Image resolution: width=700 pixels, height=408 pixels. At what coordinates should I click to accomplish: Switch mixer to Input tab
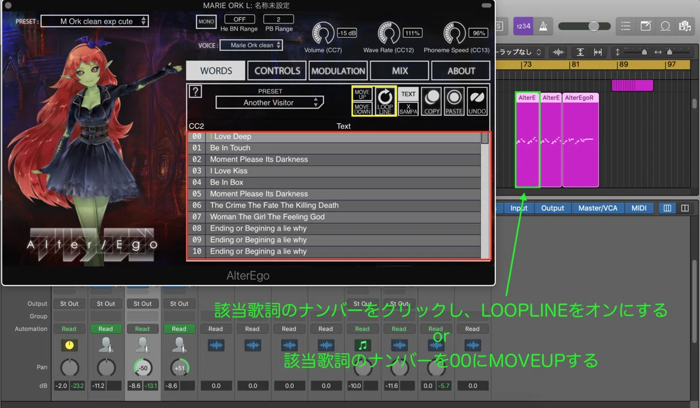pos(519,208)
